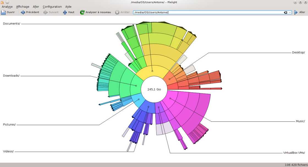Click the center 245,1 Gio circle

(x=154, y=90)
